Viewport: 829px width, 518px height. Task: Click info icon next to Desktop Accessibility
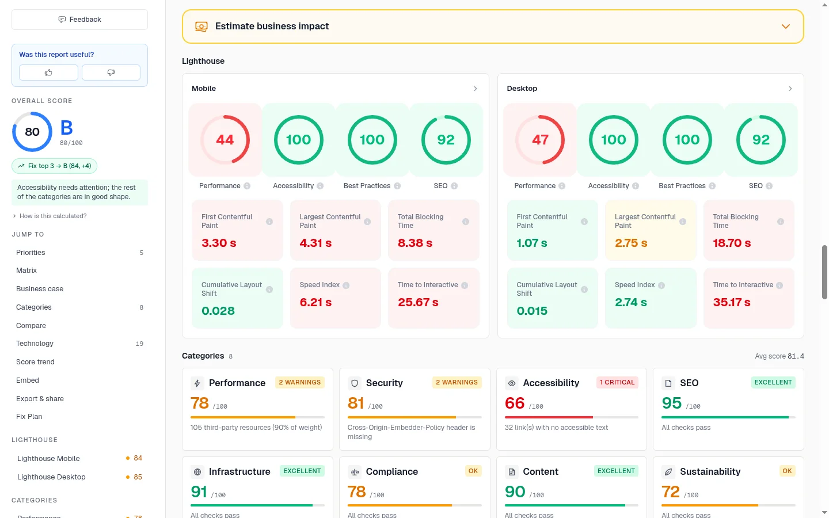pos(636,186)
